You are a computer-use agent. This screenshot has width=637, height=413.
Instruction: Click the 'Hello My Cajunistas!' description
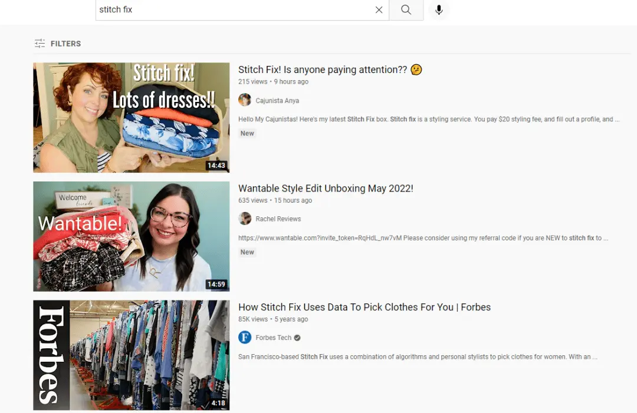pyautogui.click(x=429, y=119)
